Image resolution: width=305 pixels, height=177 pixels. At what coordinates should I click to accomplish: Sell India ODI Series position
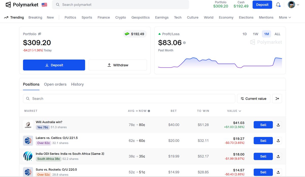263,156
